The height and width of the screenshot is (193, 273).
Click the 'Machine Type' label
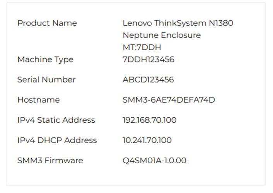[x=45, y=59]
